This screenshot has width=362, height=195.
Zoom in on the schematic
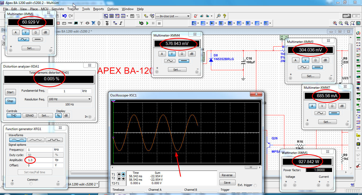(x=335, y=23)
